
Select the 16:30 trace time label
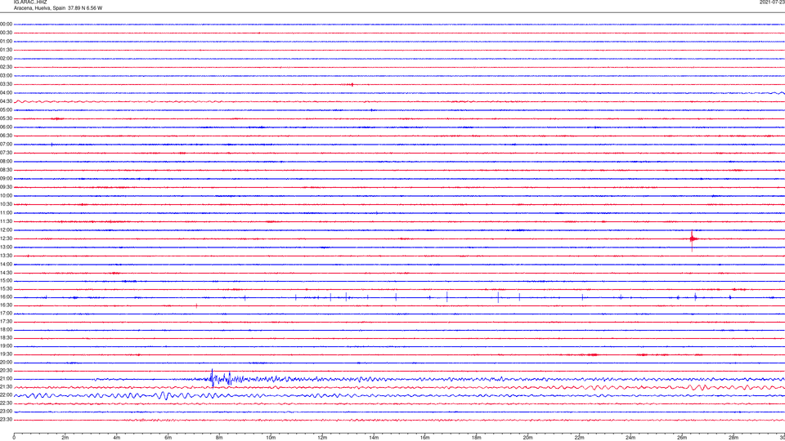tap(6, 305)
